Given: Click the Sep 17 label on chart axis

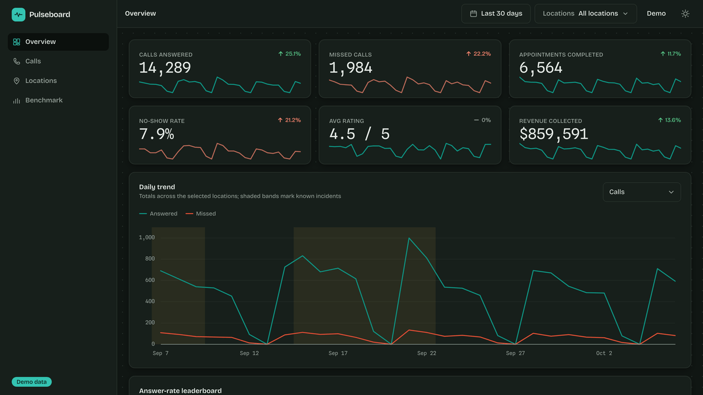Looking at the screenshot, I should 338,353.
